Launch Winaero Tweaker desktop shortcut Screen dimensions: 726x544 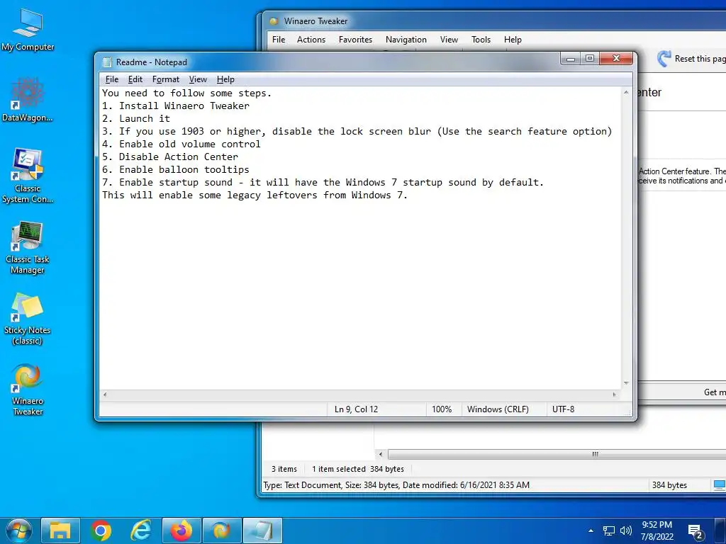(x=28, y=390)
